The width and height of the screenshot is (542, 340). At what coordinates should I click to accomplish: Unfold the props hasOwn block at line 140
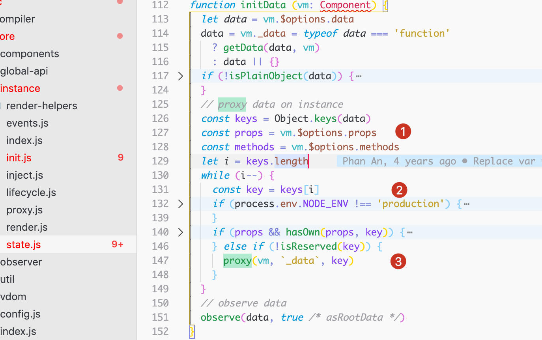(x=181, y=232)
